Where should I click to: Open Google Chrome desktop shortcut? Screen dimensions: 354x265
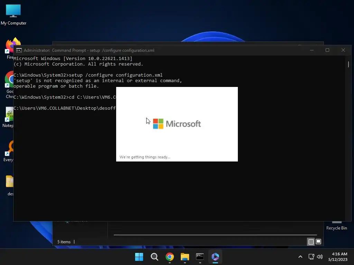(x=9, y=85)
